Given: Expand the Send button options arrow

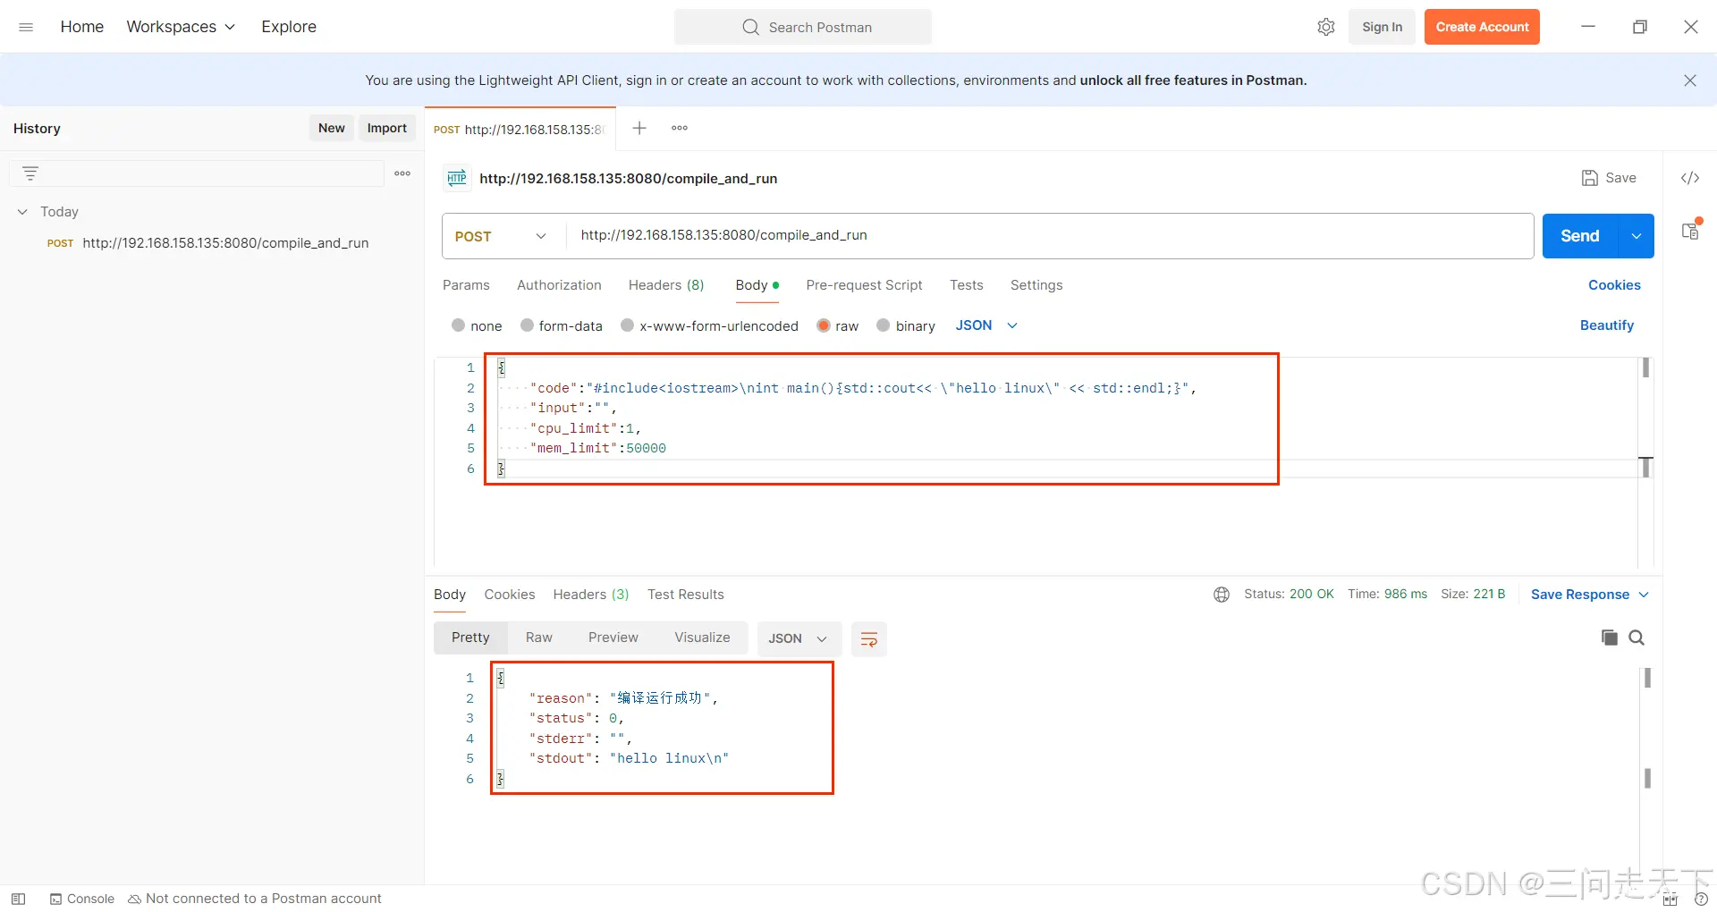Looking at the screenshot, I should (1637, 236).
